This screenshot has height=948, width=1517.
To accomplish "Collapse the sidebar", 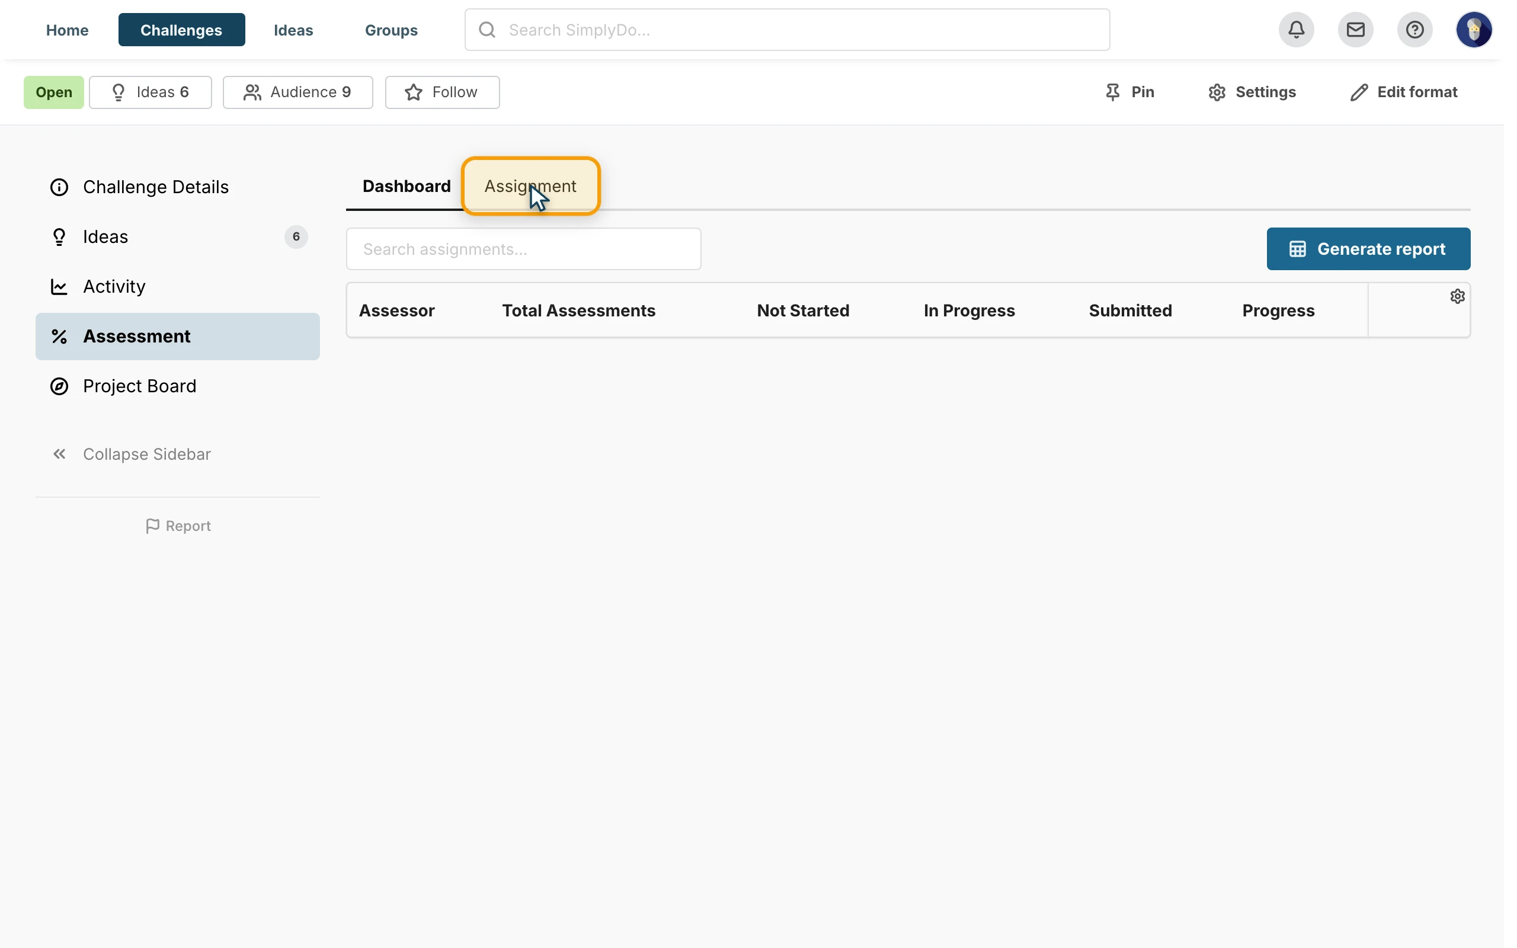I will pos(131,454).
